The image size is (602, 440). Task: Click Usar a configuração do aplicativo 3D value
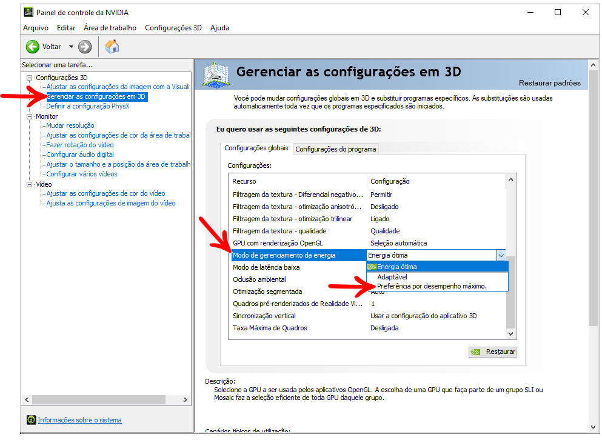pyautogui.click(x=424, y=316)
